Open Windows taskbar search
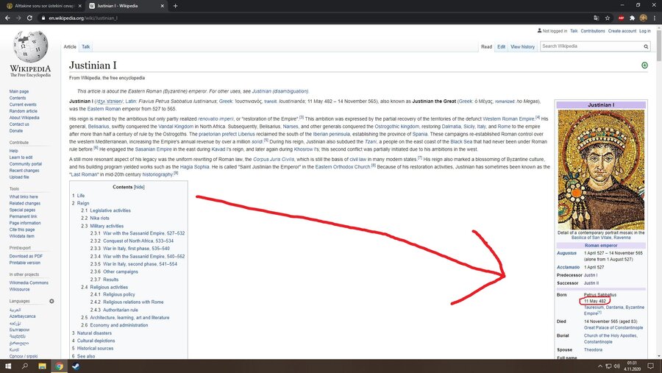This screenshot has height=373, width=662. tap(25, 366)
